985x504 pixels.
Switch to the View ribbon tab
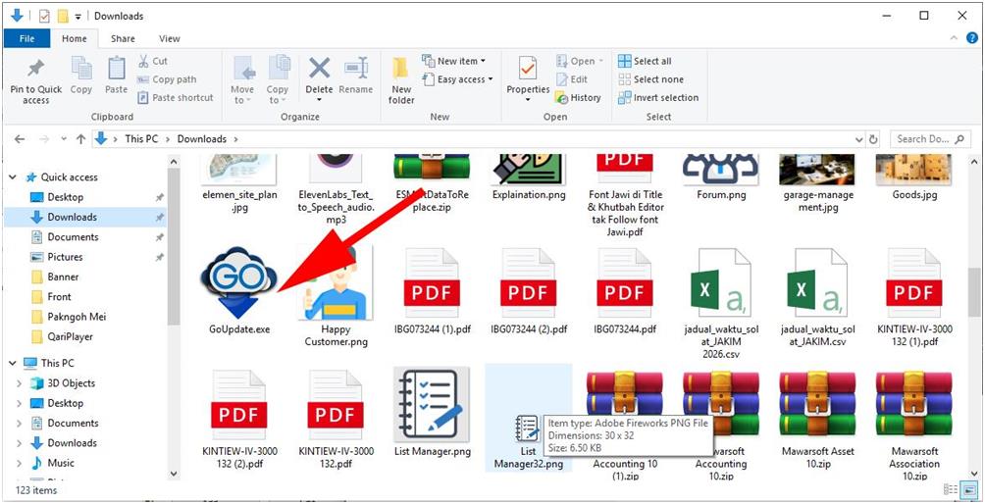(x=170, y=38)
